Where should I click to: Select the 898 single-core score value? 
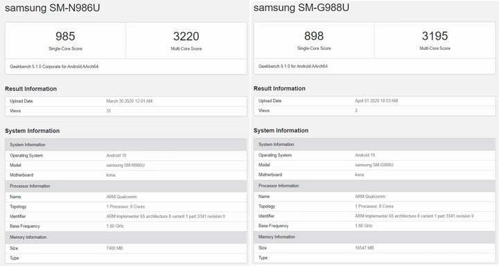(314, 36)
